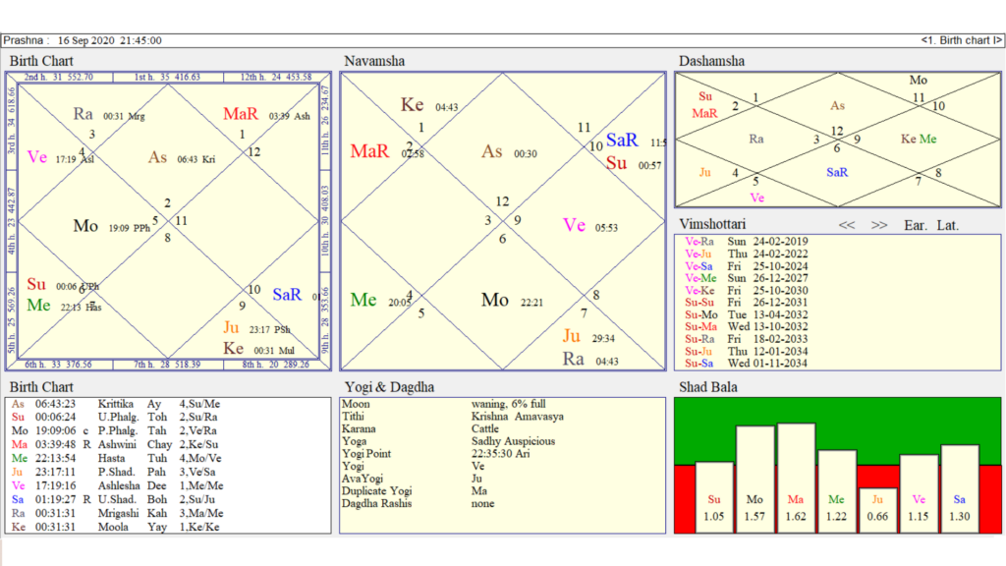This screenshot has height=566, width=1006.
Task: Select the Ve-Sa dasha row dated 25-10-2024
Action: (x=747, y=265)
